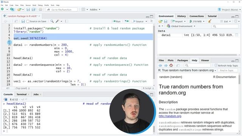
Task: Open Global Environment dropdown
Action: point(181,26)
